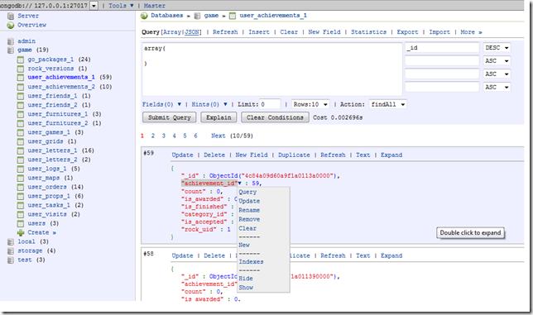Click the Server icon in sidebar

(11, 16)
